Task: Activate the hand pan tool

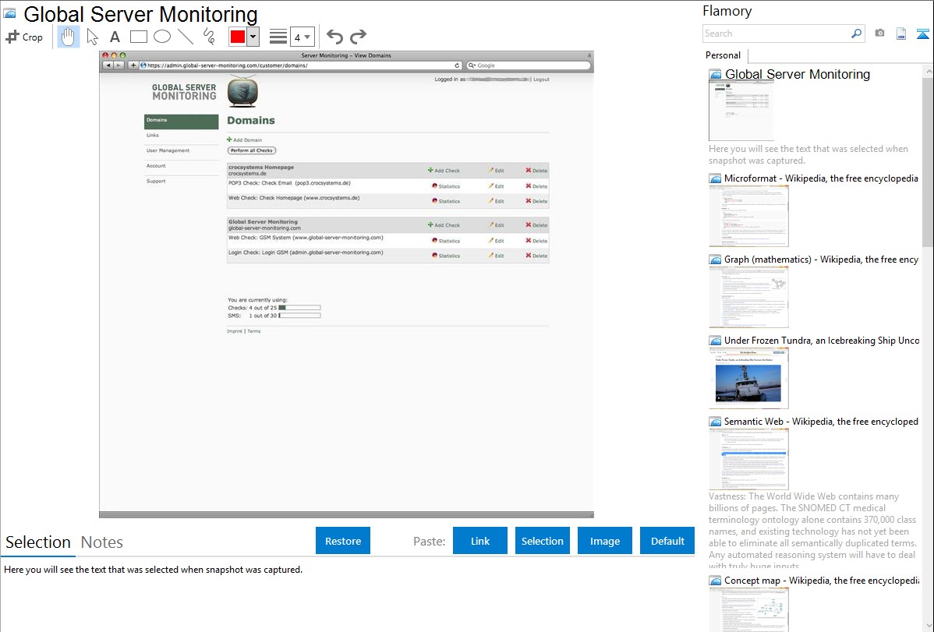Action: pyautogui.click(x=68, y=37)
